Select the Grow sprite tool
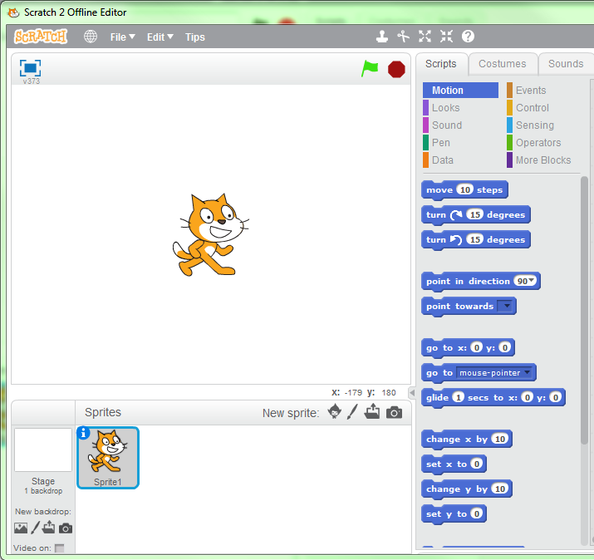Screen dimensions: 594x560 point(425,37)
